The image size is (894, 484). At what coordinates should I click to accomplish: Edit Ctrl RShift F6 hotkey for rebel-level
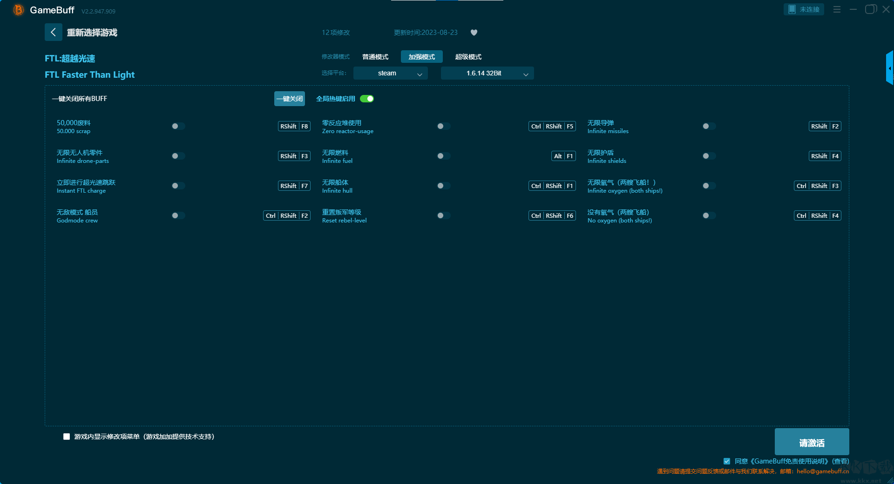(x=552, y=215)
